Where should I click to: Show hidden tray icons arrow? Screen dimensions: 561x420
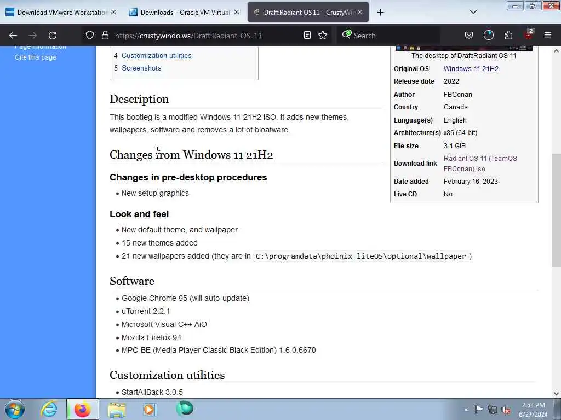(x=466, y=410)
